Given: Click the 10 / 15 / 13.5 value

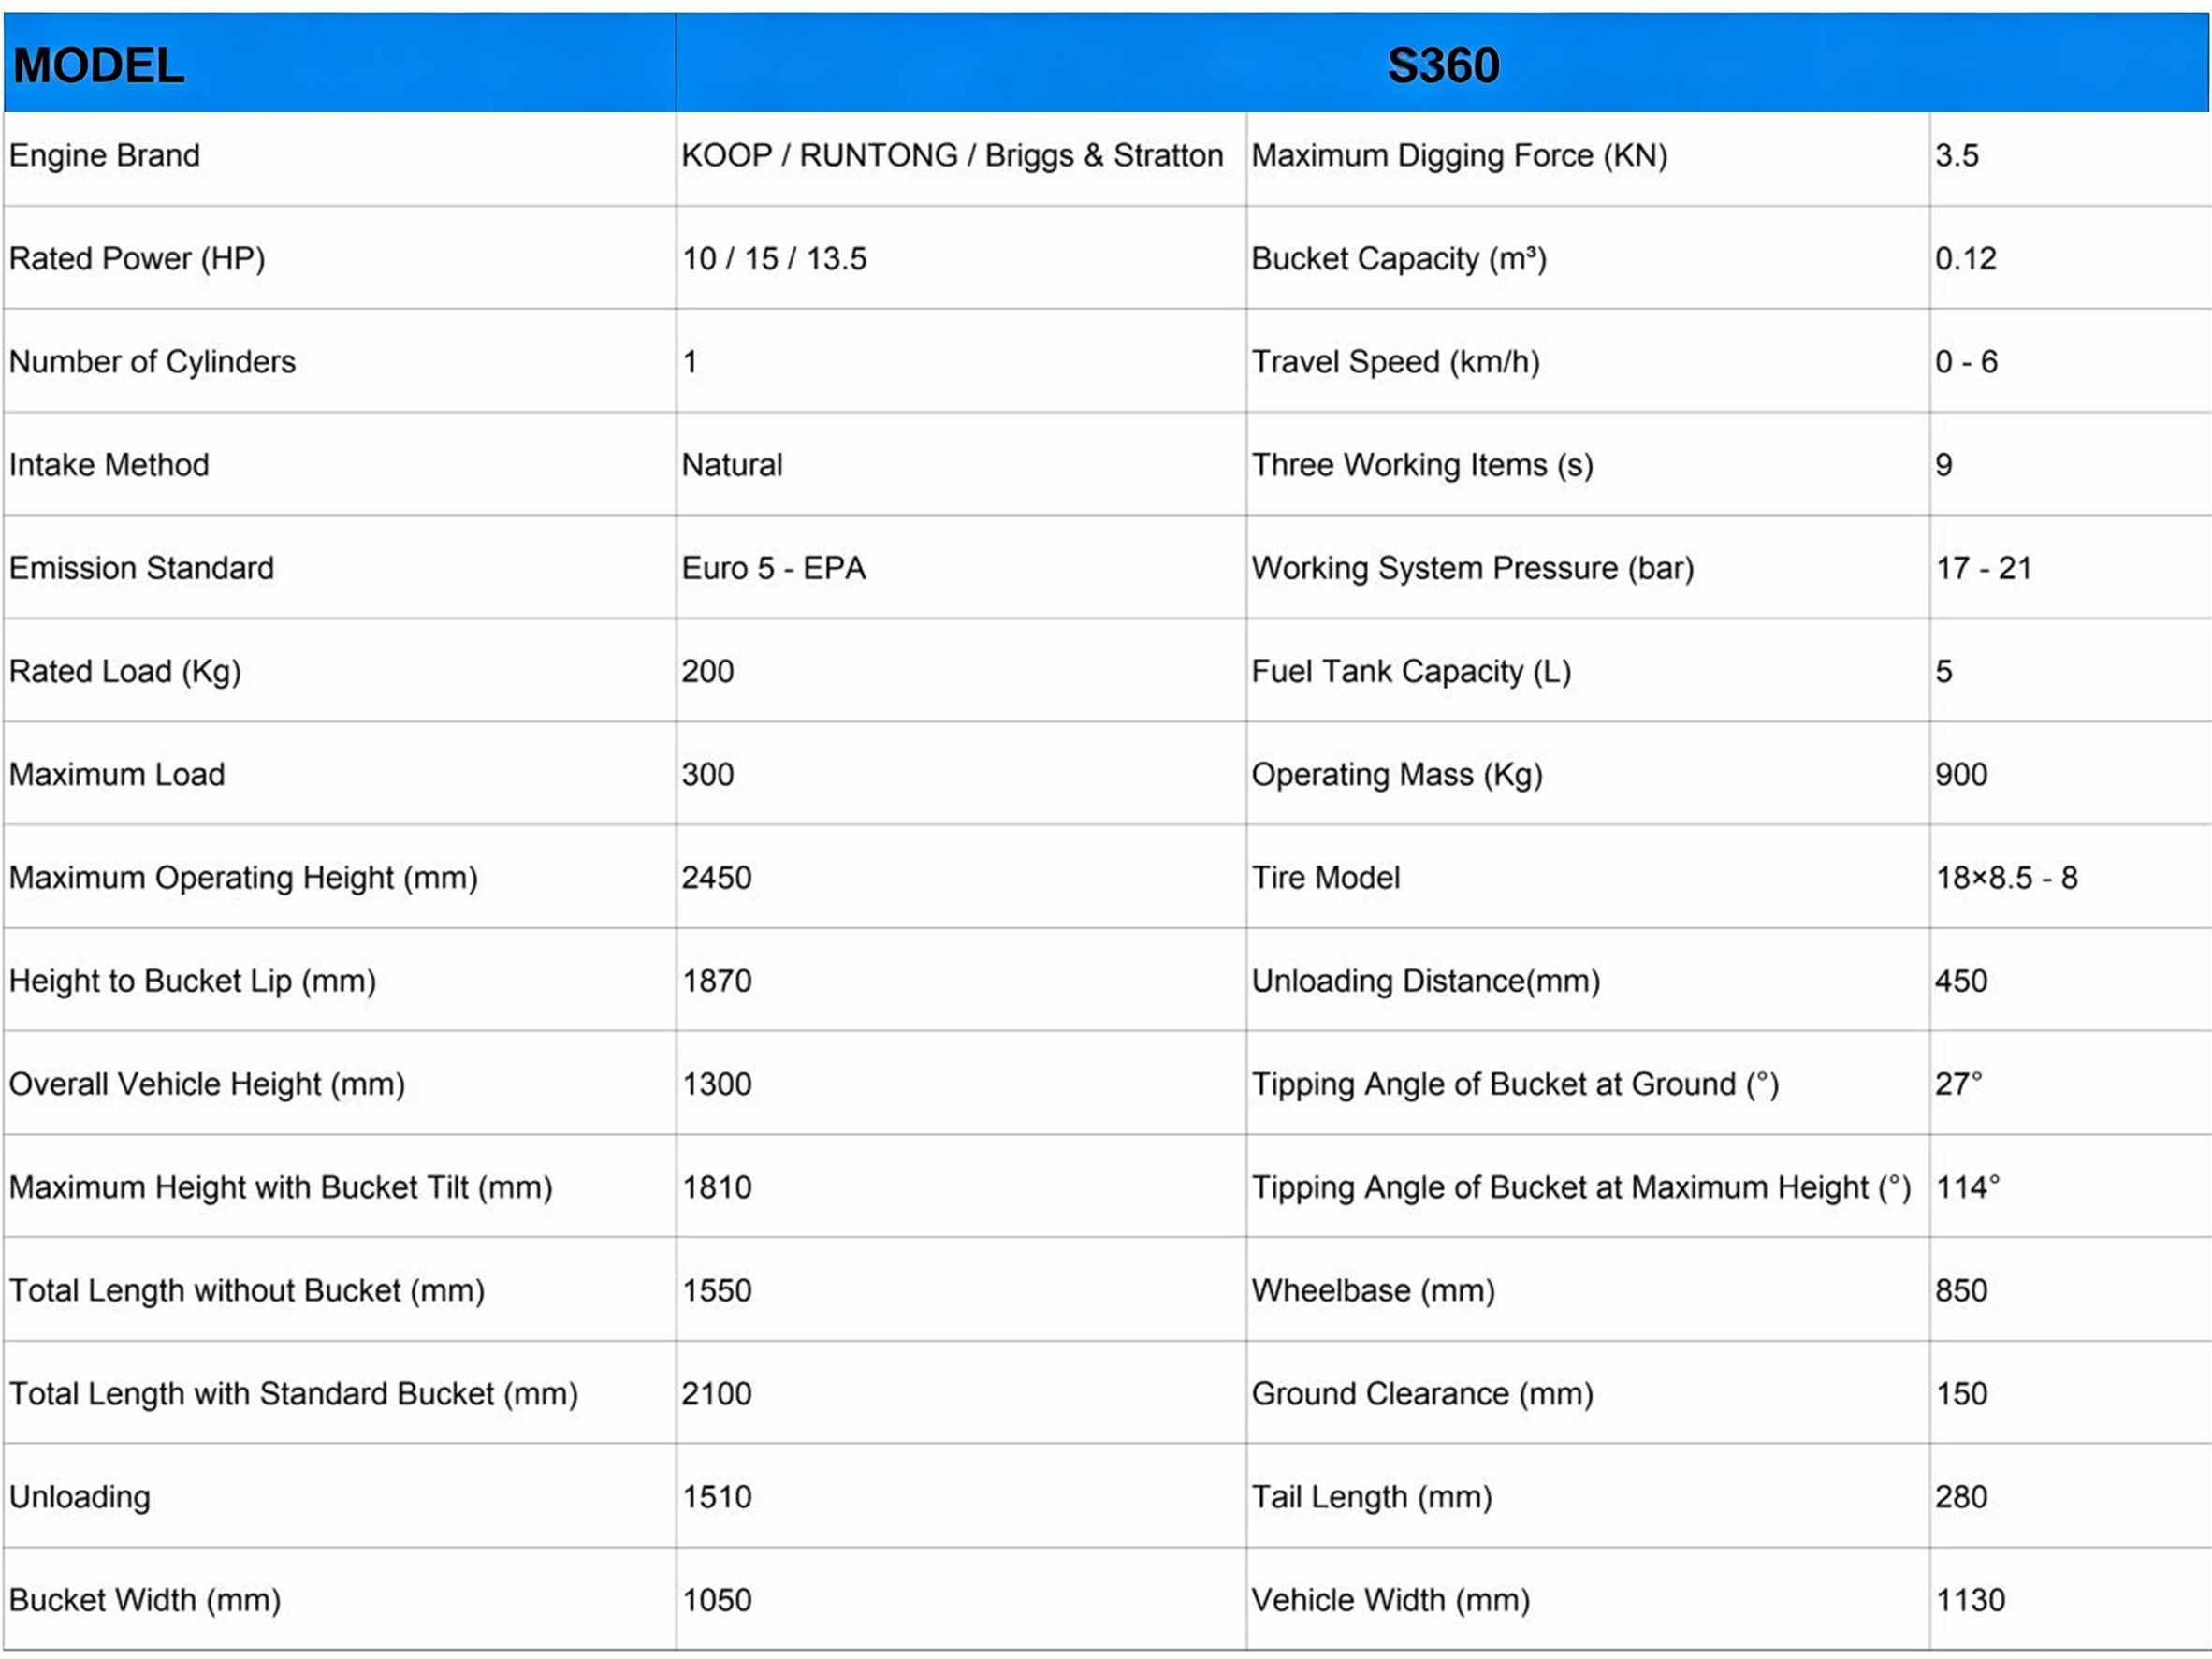Looking at the screenshot, I should tap(773, 258).
